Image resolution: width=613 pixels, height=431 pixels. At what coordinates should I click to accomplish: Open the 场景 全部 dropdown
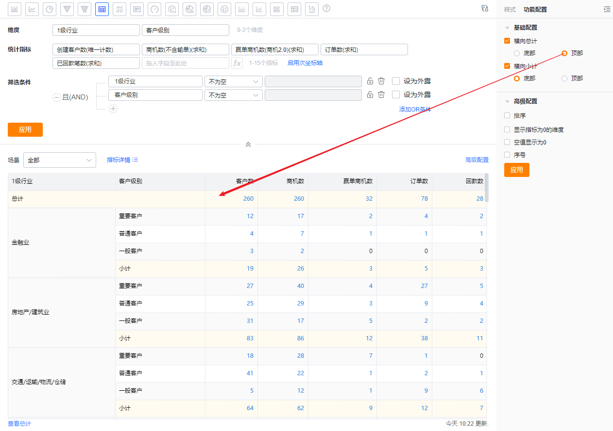coord(60,160)
